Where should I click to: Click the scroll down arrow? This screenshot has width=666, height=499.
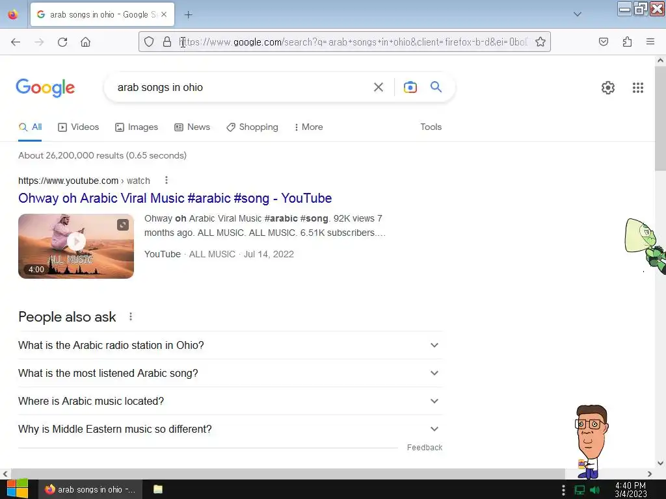(660, 463)
